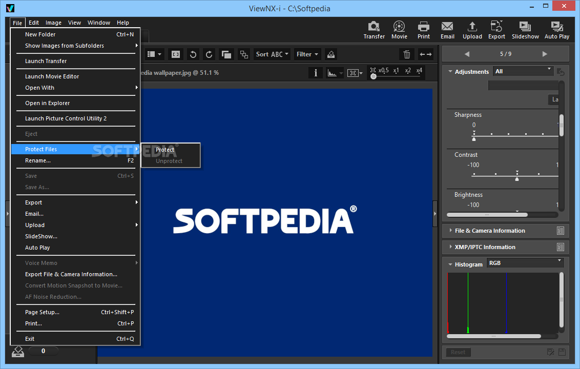The image size is (580, 369).
Task: Select Launch Picture Control Utility 2
Action: tap(75, 118)
